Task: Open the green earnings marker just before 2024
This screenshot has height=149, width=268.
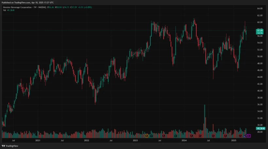Action: [176, 136]
